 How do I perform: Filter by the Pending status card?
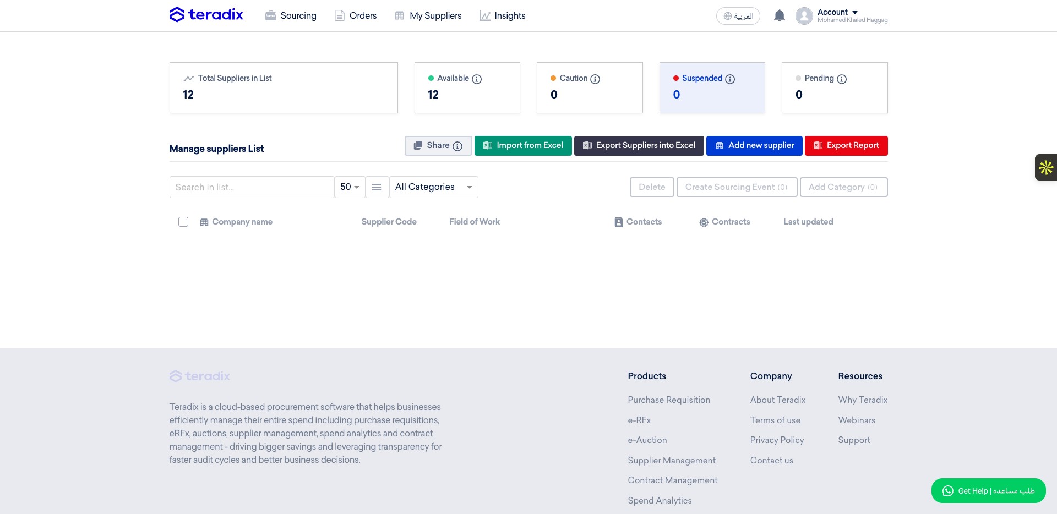835,88
